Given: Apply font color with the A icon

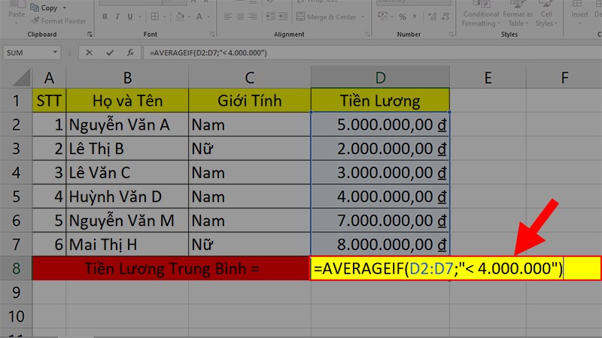Looking at the screenshot, I should point(199,17).
